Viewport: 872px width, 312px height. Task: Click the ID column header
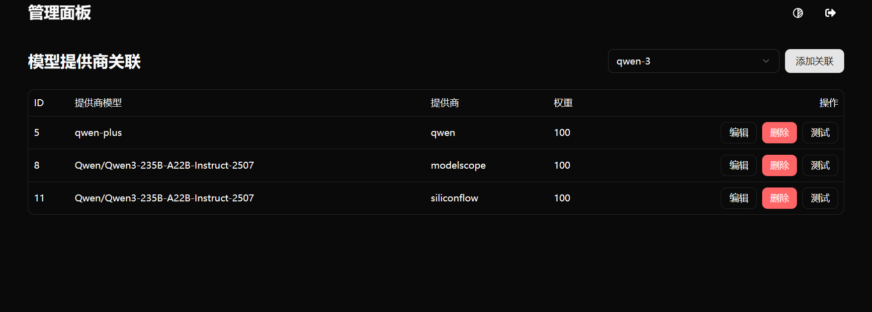39,103
